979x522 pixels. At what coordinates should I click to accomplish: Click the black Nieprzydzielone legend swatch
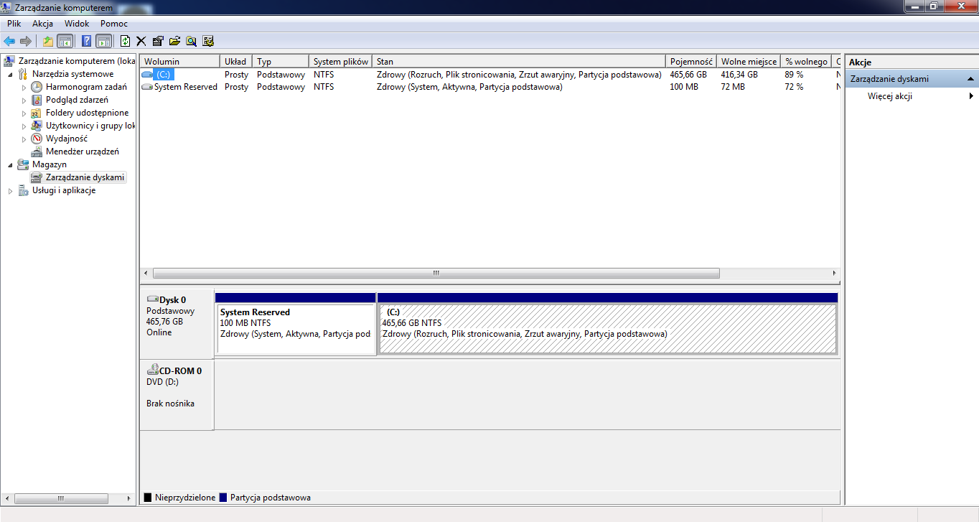[x=148, y=497]
